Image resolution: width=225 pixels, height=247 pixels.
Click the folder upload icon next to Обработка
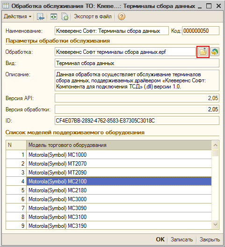pos(203,52)
